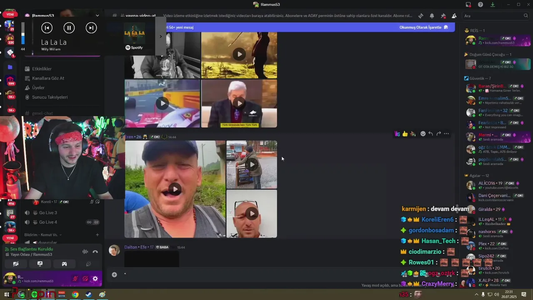
Task: Add channel to Bildirim - Komut Vs.
Action: point(97,235)
